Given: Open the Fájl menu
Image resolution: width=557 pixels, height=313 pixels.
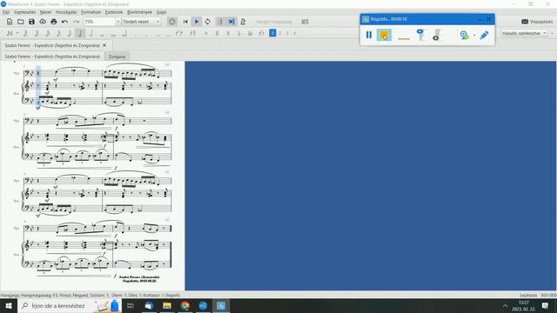Looking at the screenshot, I should [x=6, y=12].
